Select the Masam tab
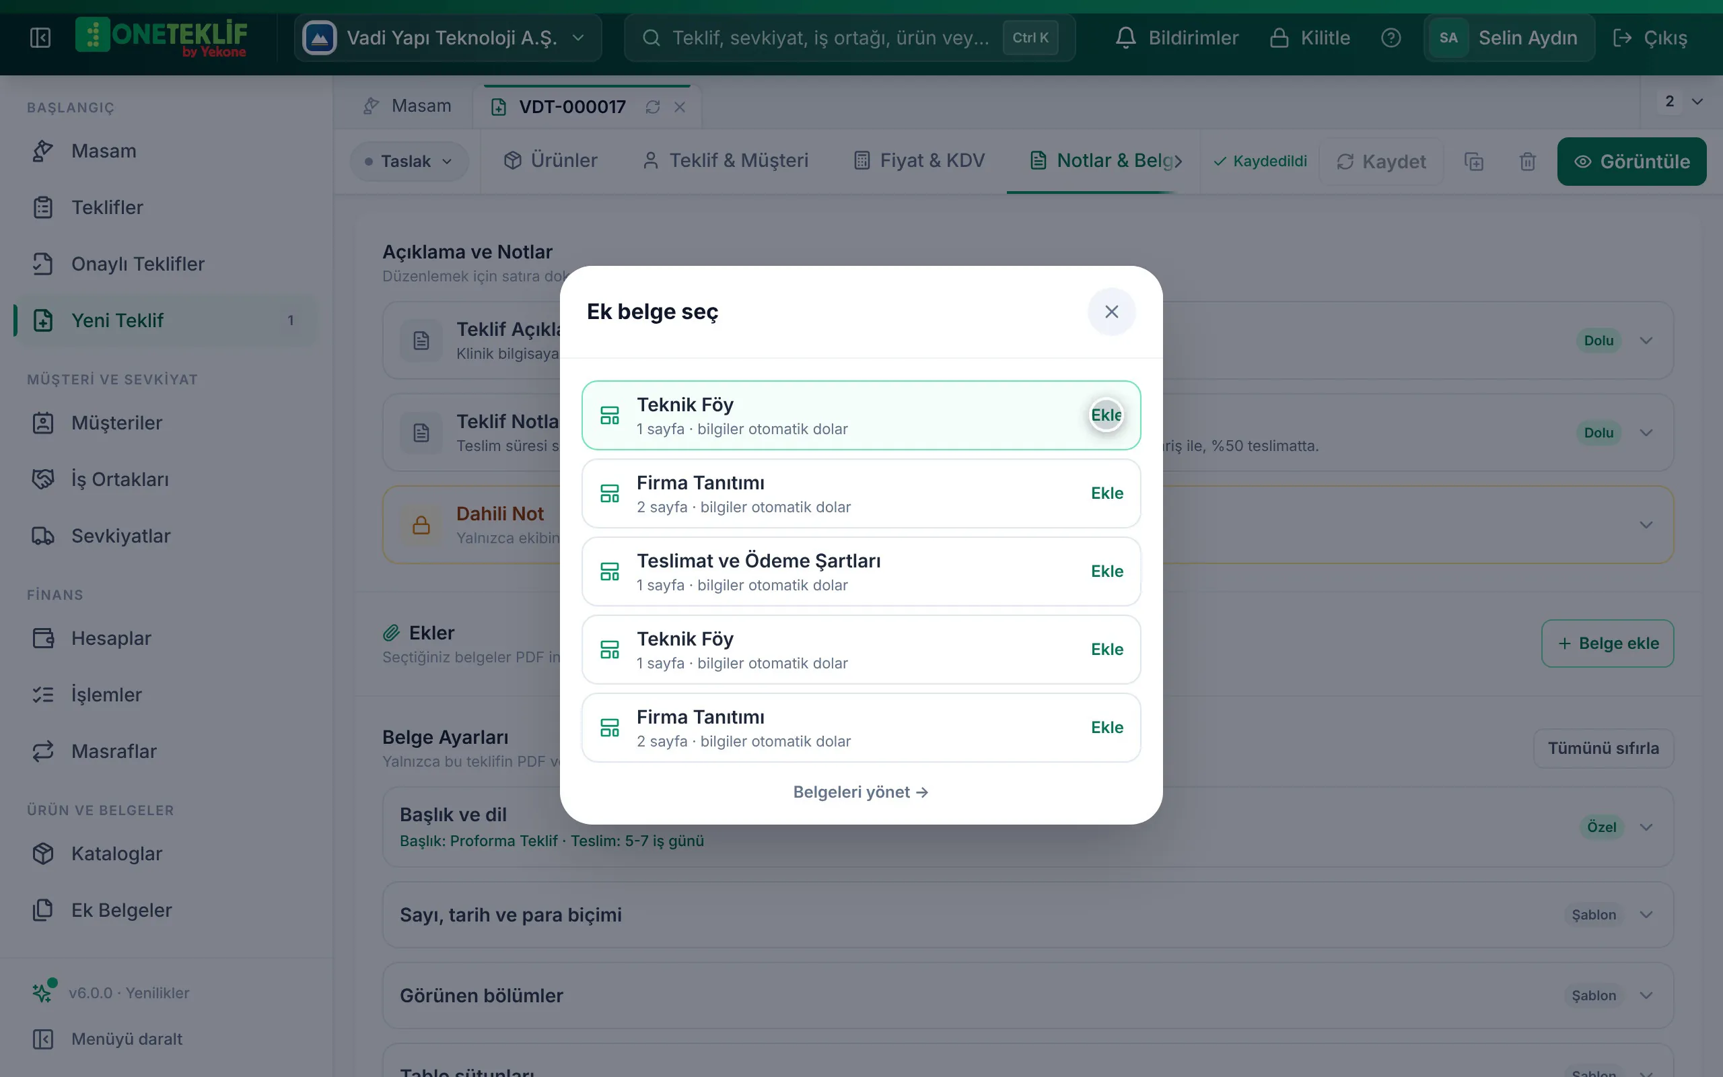The width and height of the screenshot is (1723, 1077). click(407, 107)
